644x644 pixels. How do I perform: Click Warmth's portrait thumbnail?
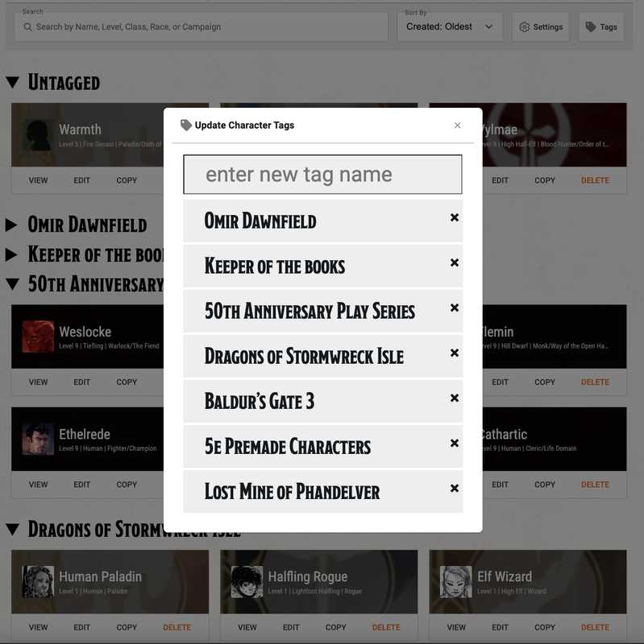tap(38, 134)
